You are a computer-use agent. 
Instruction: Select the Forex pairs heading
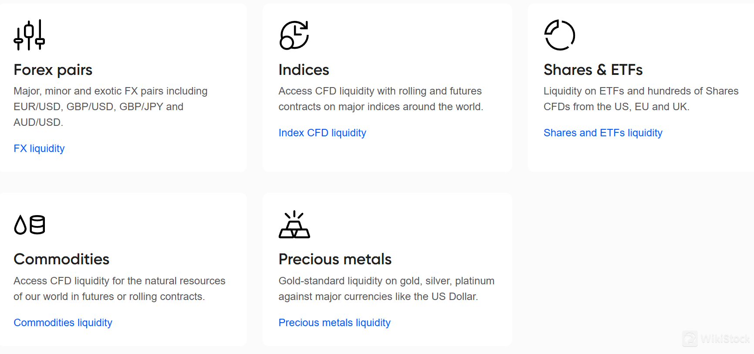[x=53, y=70]
